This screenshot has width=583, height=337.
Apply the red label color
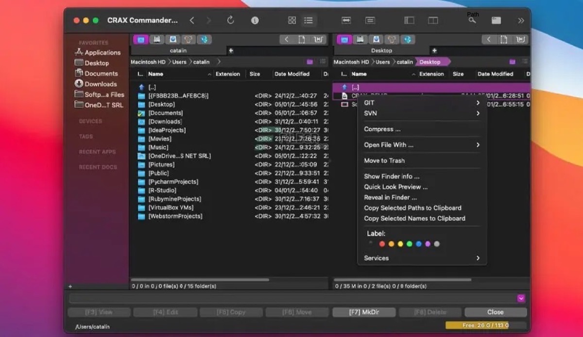coord(382,244)
